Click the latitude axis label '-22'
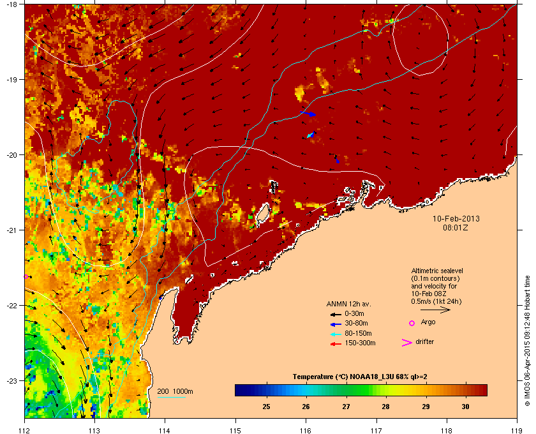Screen dimensions: 536x434 [x=11, y=306]
